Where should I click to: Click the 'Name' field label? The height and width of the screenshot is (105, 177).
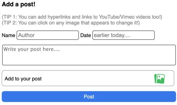point(8,35)
